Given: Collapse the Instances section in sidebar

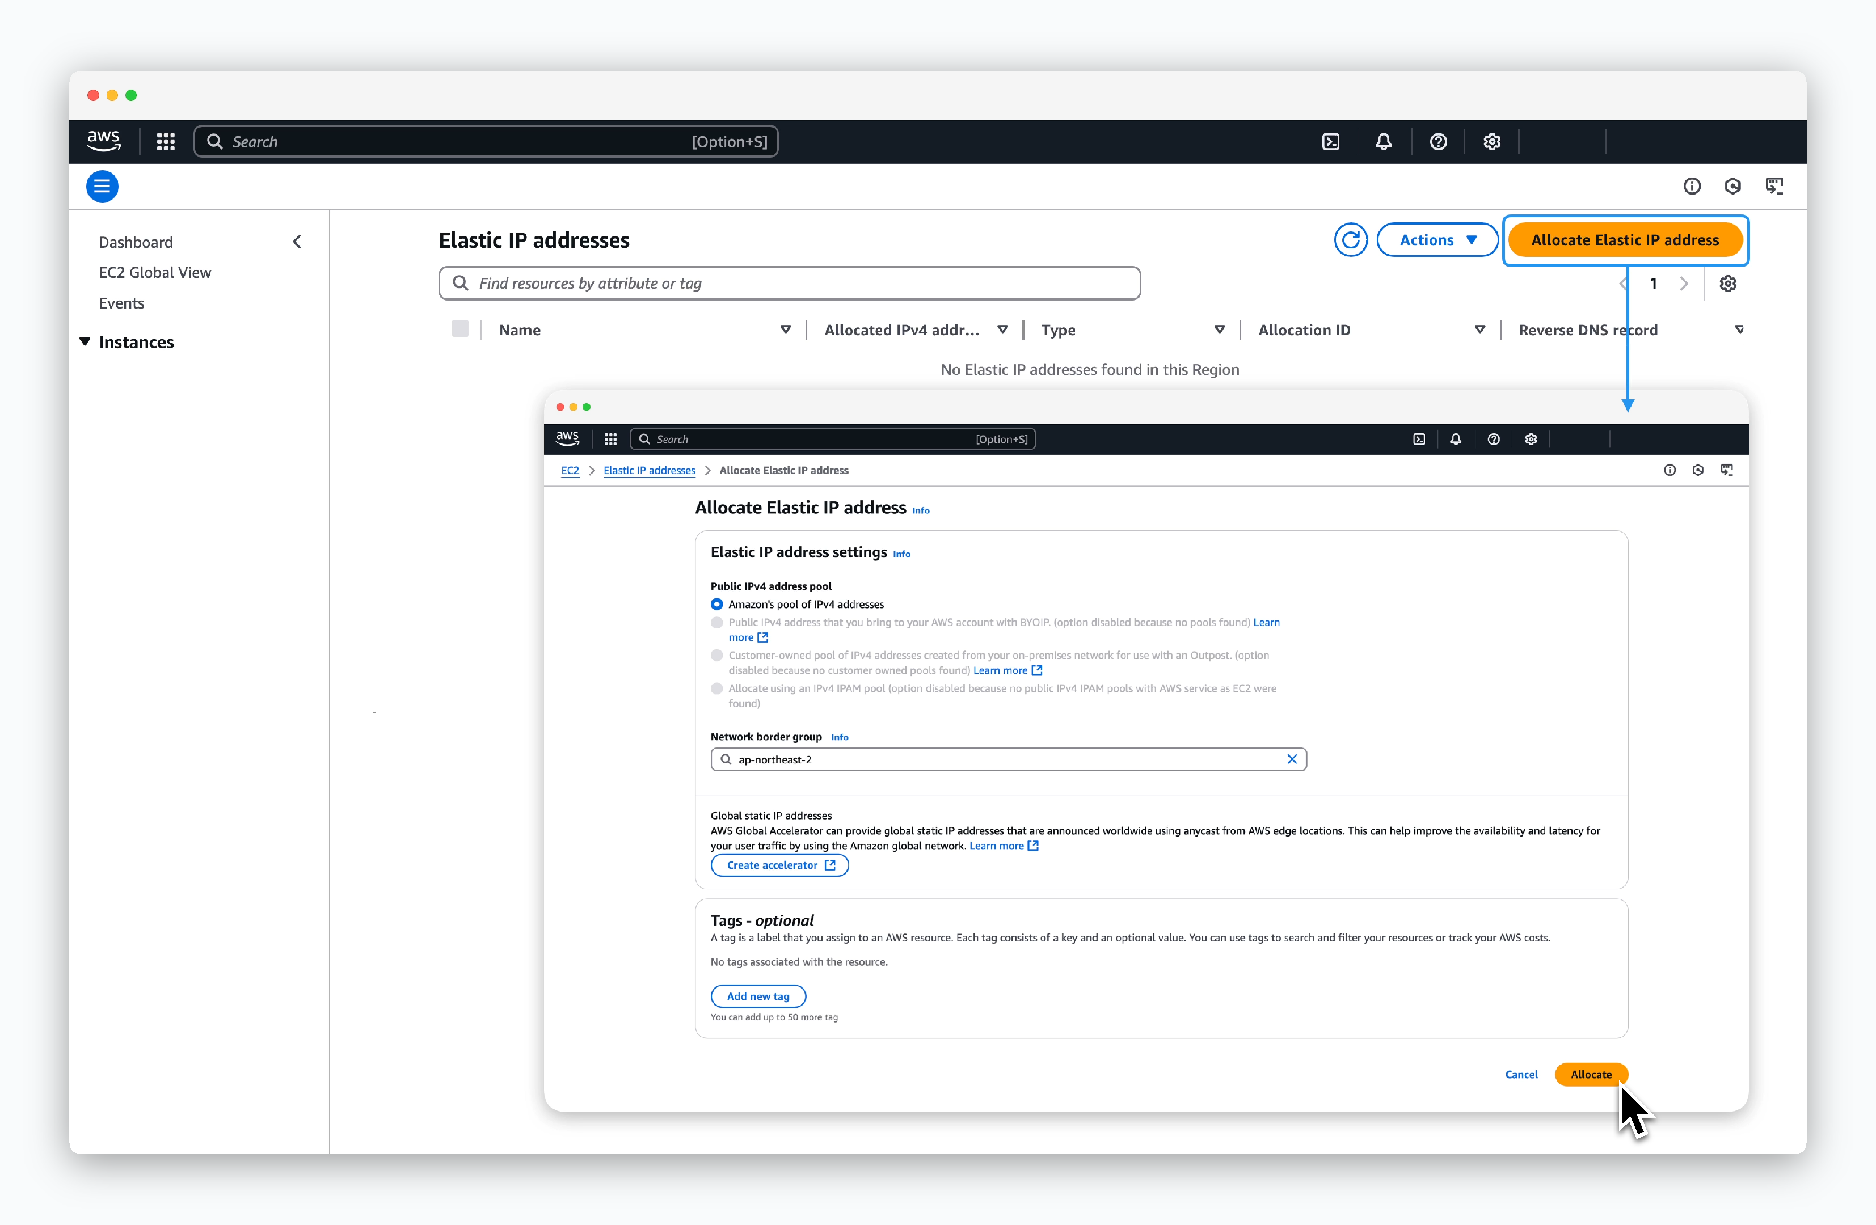Looking at the screenshot, I should click(x=85, y=342).
